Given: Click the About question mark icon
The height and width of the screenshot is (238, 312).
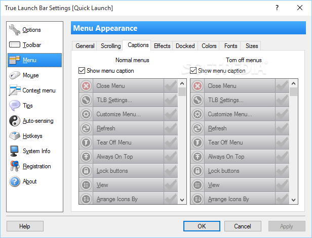Looking at the screenshot, I should tap(15, 181).
